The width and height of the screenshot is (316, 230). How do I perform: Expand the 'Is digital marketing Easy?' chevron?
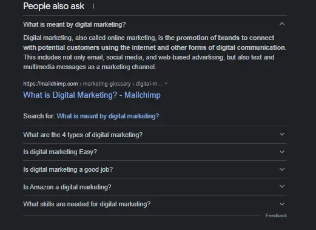[282, 152]
